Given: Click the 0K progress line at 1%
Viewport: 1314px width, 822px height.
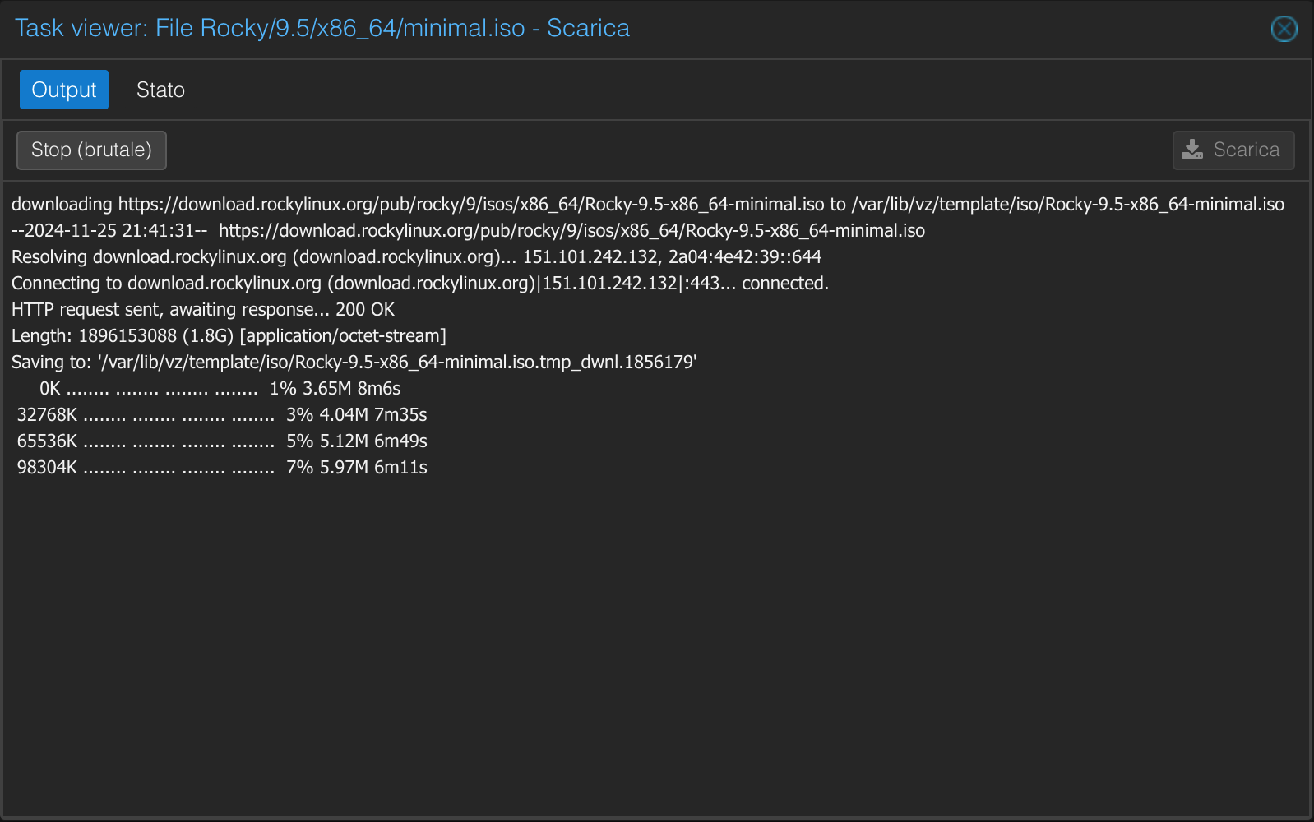Looking at the screenshot, I should tap(220, 388).
